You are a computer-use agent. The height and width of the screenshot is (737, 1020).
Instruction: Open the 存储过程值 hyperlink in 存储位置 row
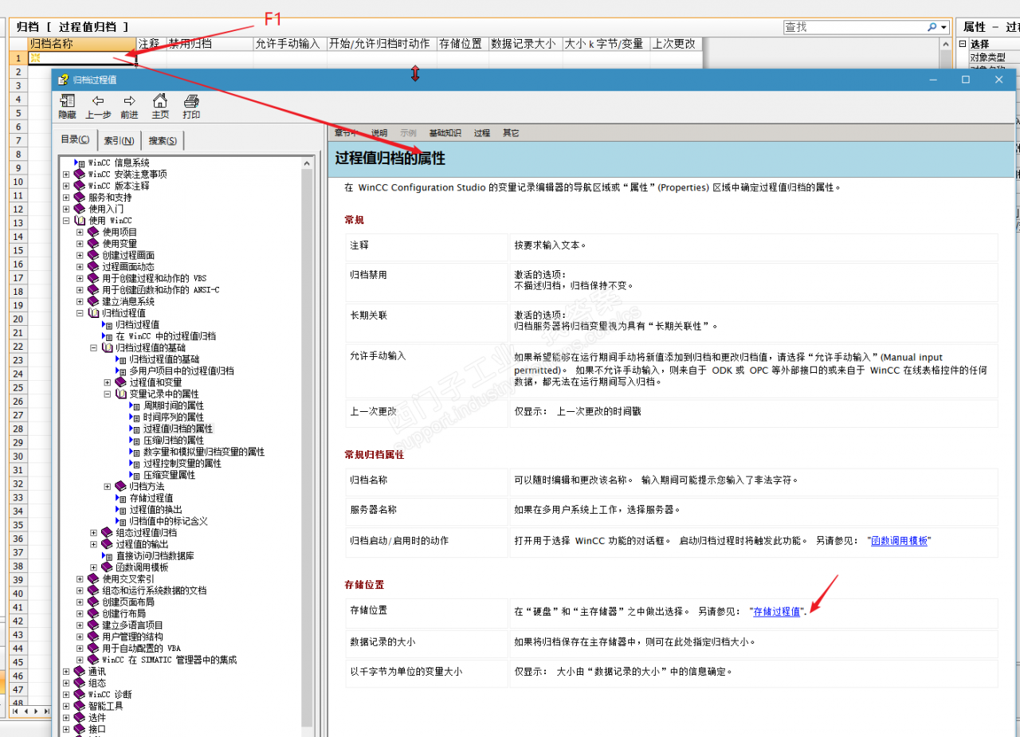click(777, 612)
